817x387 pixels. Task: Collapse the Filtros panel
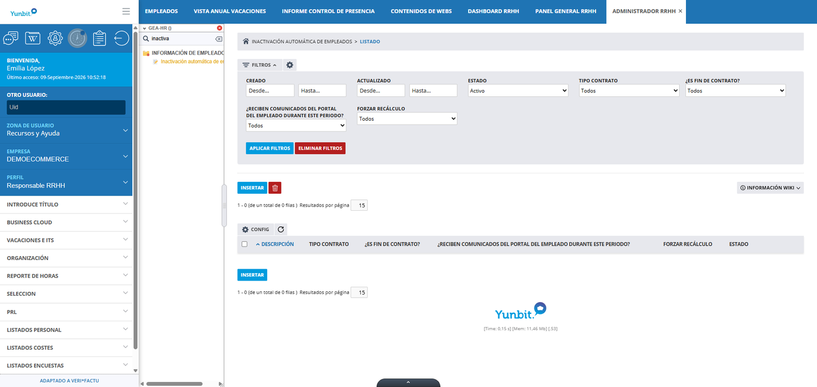tap(260, 65)
